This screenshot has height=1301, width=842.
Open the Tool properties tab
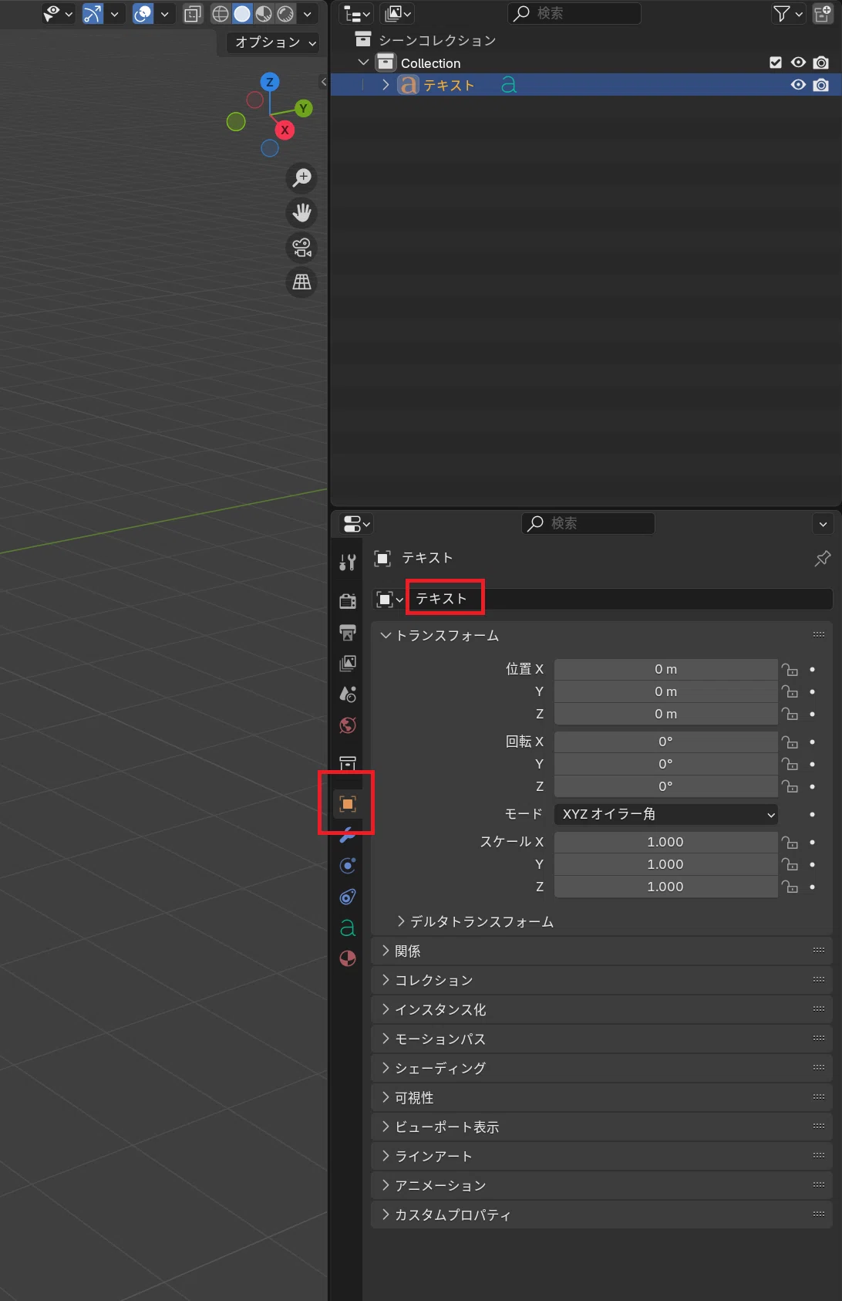(348, 562)
